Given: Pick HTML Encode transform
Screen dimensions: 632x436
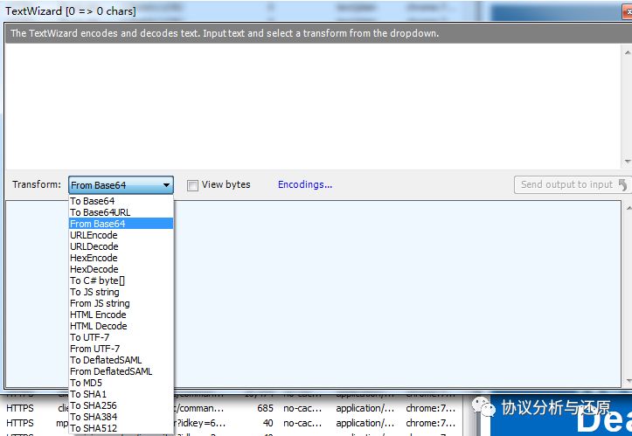Looking at the screenshot, I should click(x=121, y=315).
